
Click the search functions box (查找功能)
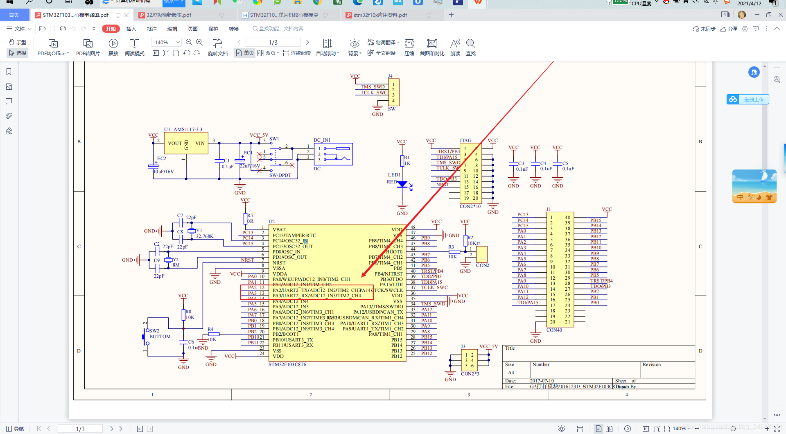pyautogui.click(x=278, y=29)
